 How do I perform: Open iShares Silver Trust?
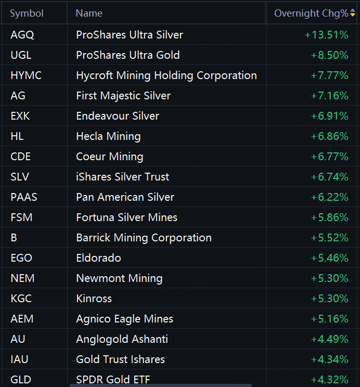pyautogui.click(x=123, y=177)
